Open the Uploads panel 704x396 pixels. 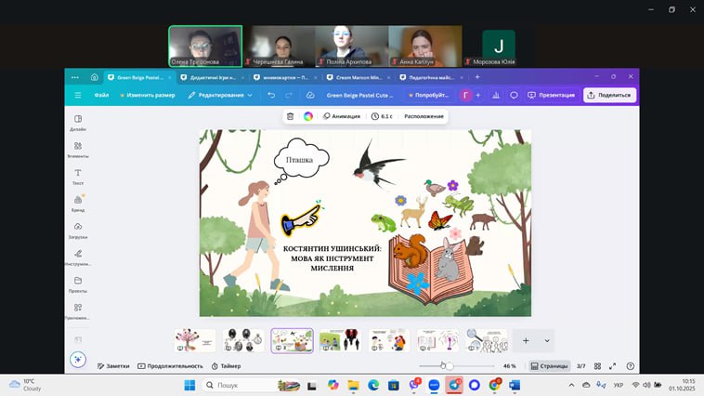tap(78, 231)
